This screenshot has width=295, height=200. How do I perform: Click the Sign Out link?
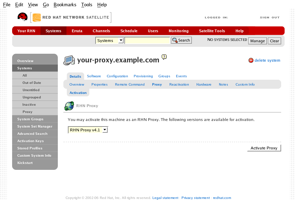270,18
